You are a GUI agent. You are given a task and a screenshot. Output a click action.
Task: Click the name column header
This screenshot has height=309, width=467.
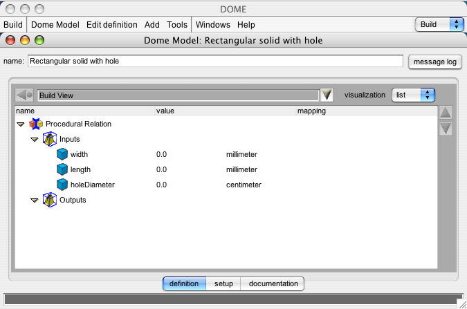click(x=85, y=111)
